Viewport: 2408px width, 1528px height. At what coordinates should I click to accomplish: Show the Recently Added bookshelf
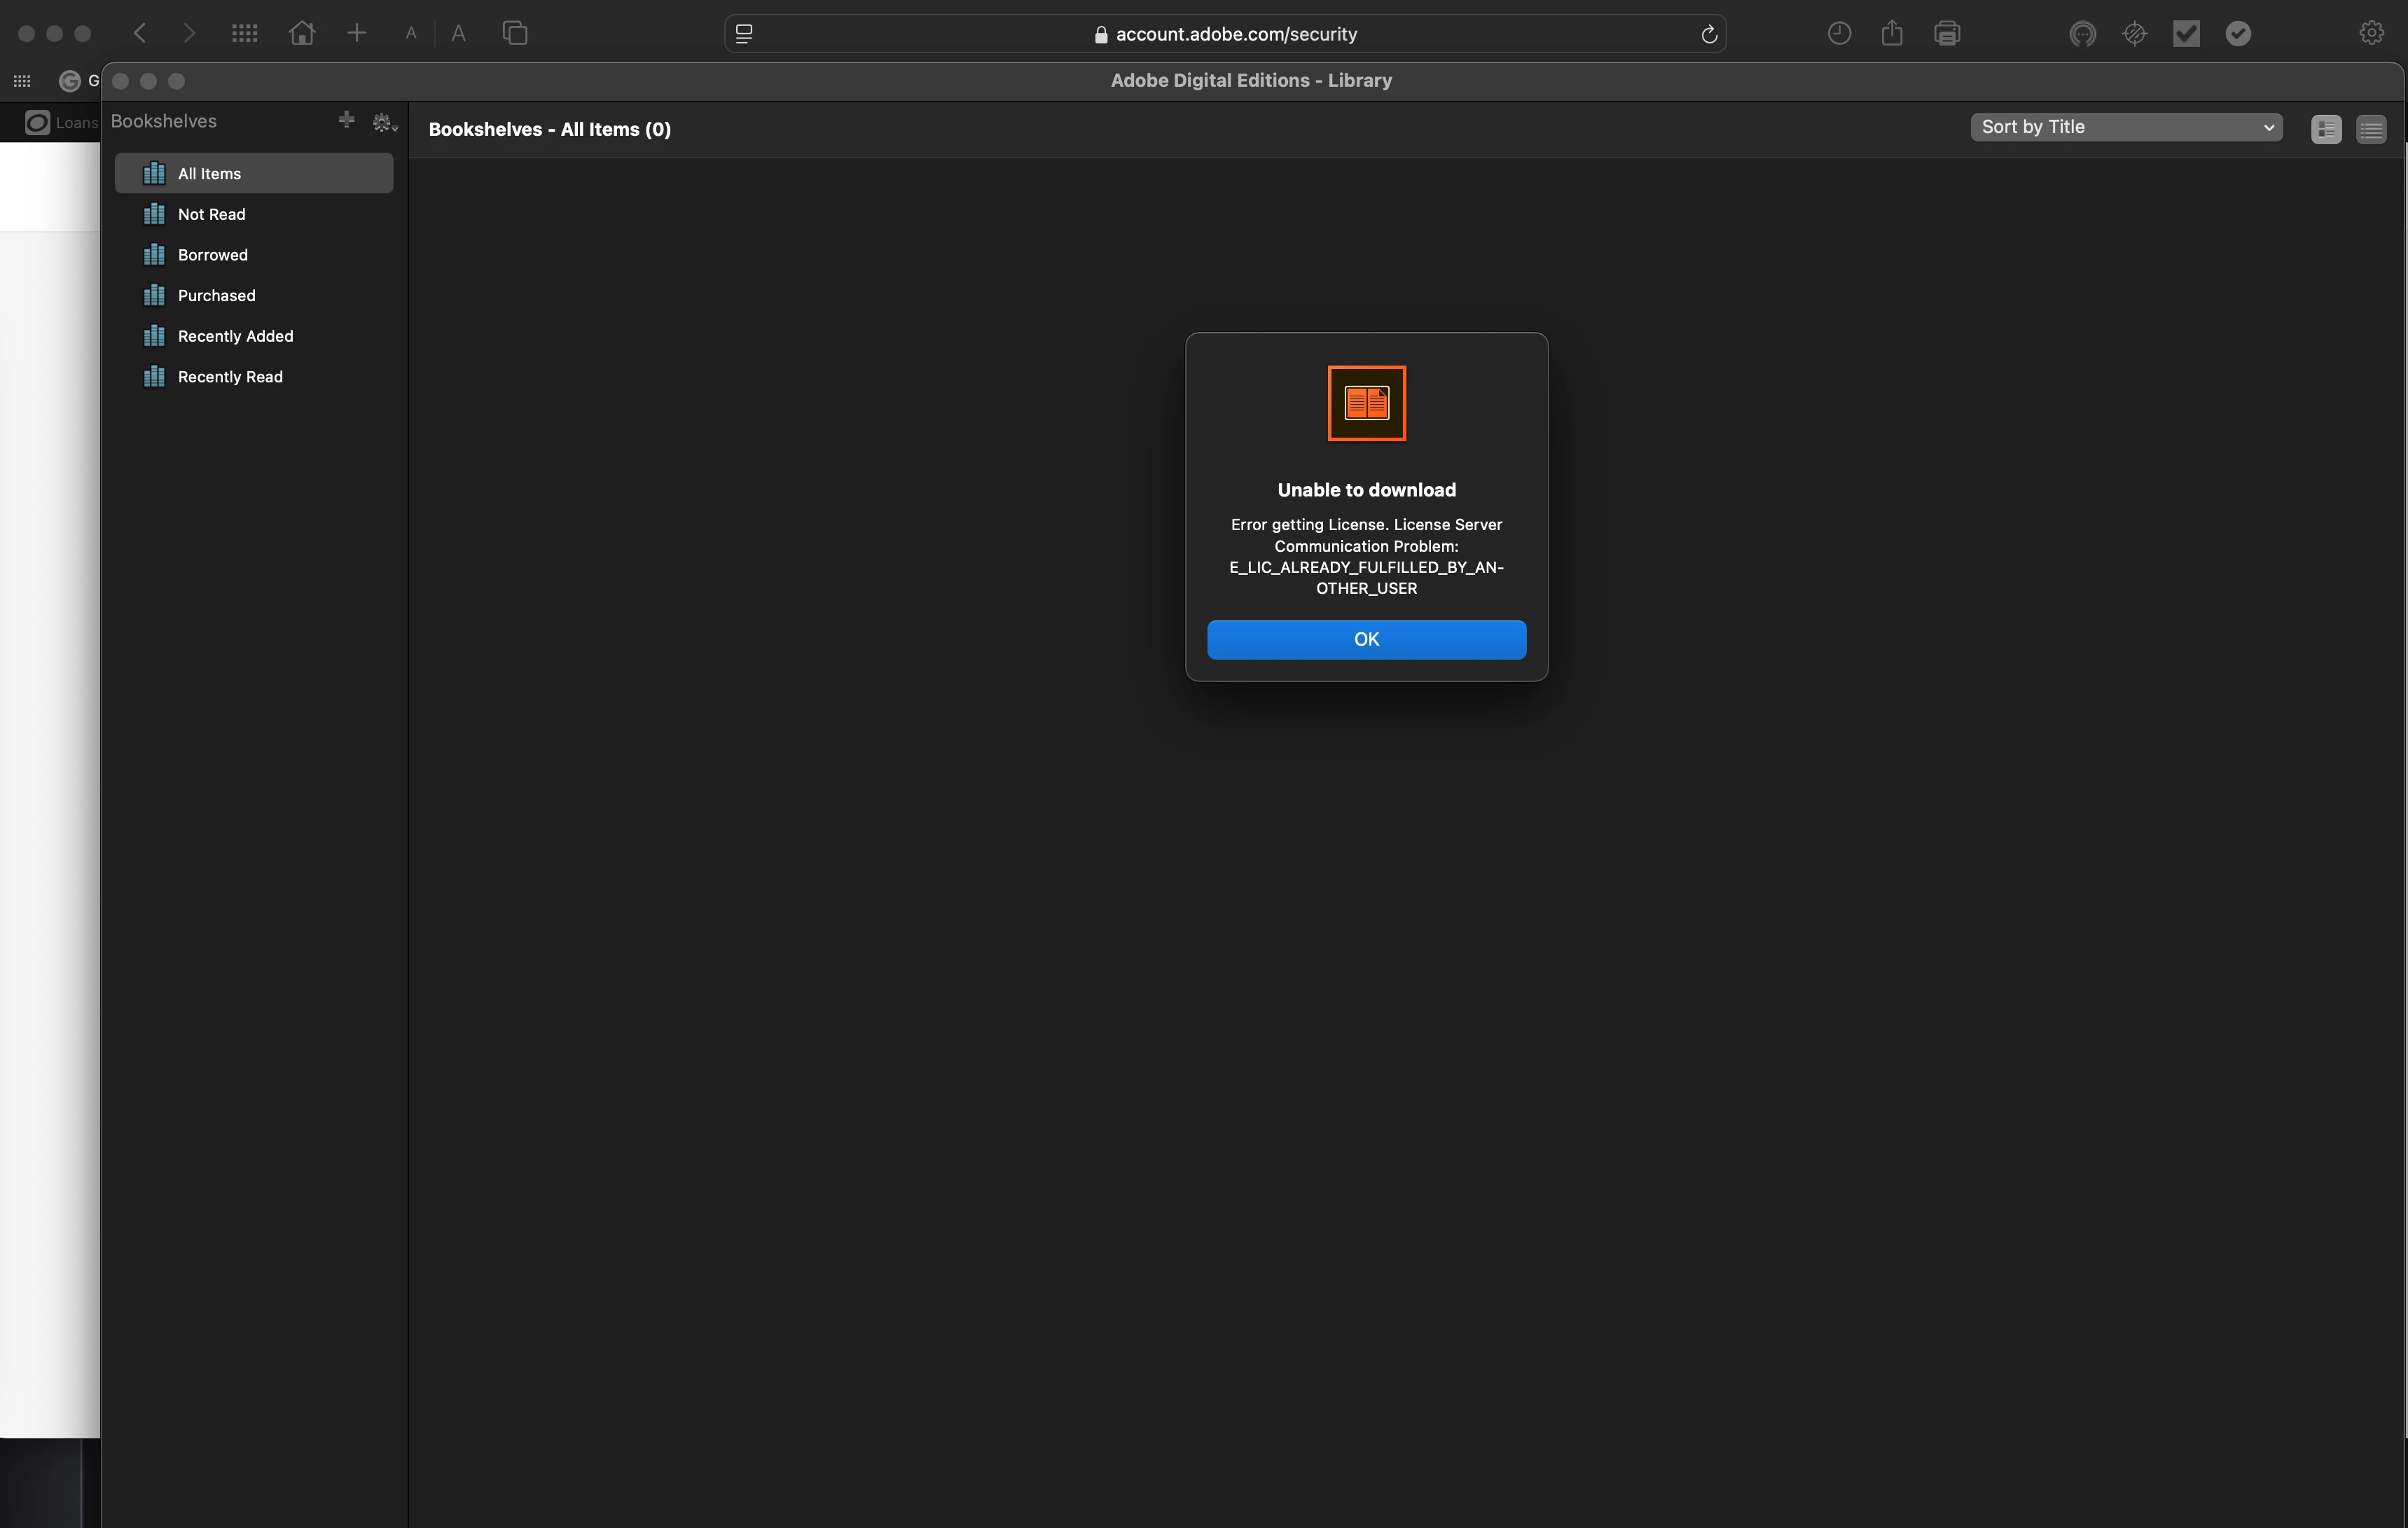pyautogui.click(x=235, y=336)
